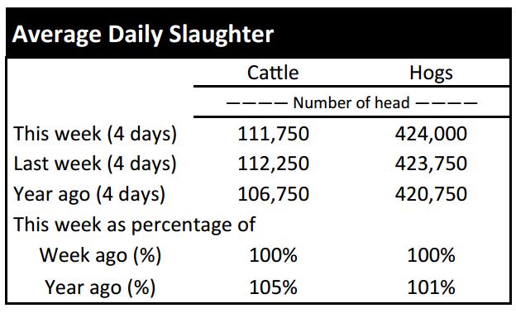516x313 pixels.
Task: Click cattle Week ago 100% value
Action: click(x=273, y=255)
